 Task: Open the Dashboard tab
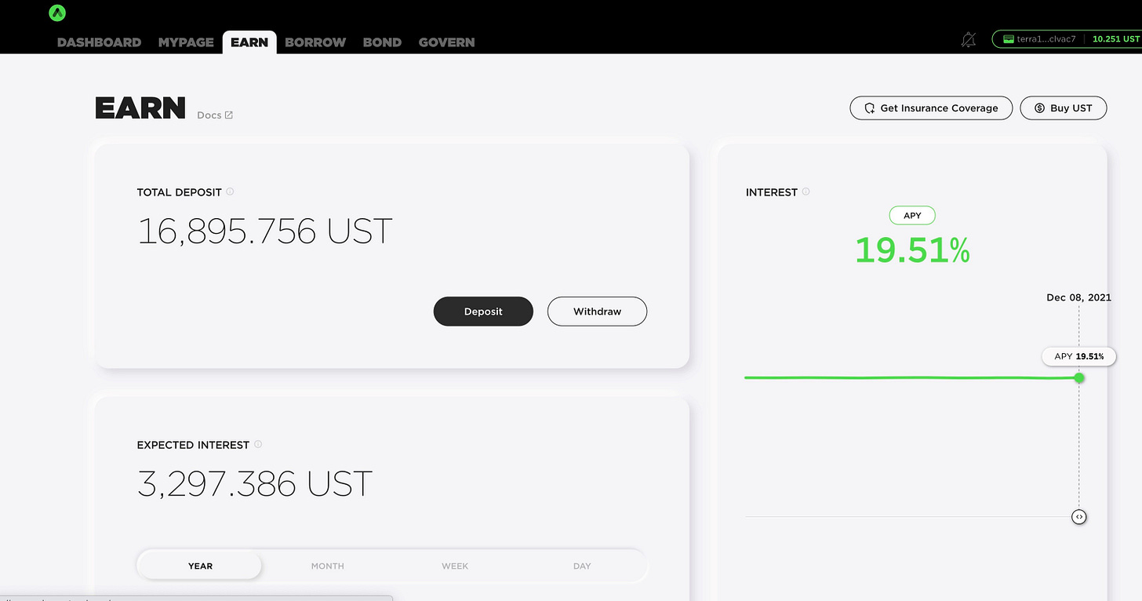pos(100,42)
